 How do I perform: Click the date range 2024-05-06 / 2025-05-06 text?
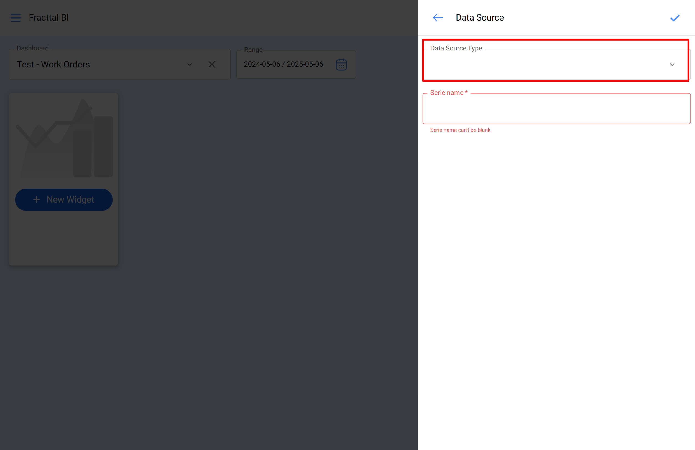coord(283,64)
